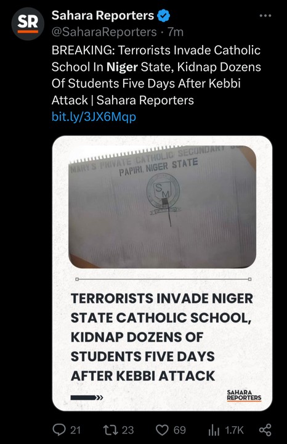This screenshot has width=287, height=444.
Task: Tap the card headline about Niger State school
Action: [x=162, y=337]
